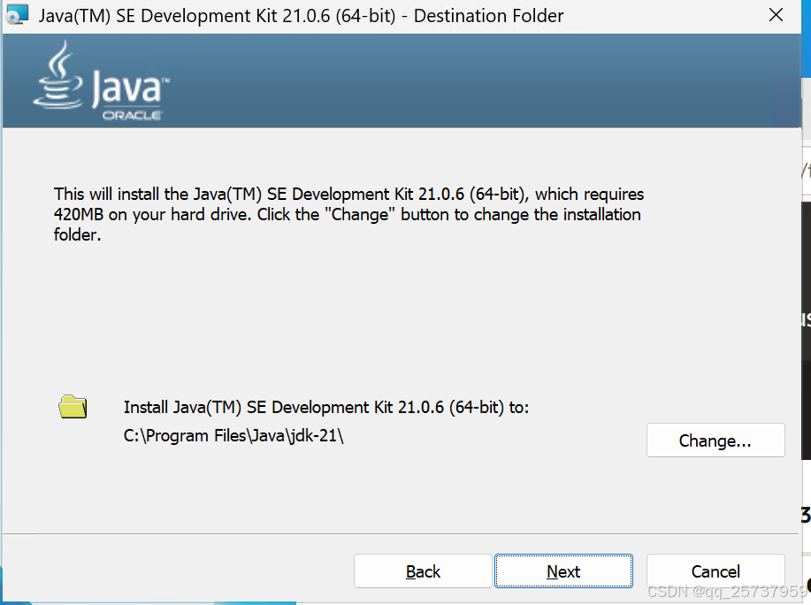
Task: Click the yellow folder icon
Action: coord(73,407)
